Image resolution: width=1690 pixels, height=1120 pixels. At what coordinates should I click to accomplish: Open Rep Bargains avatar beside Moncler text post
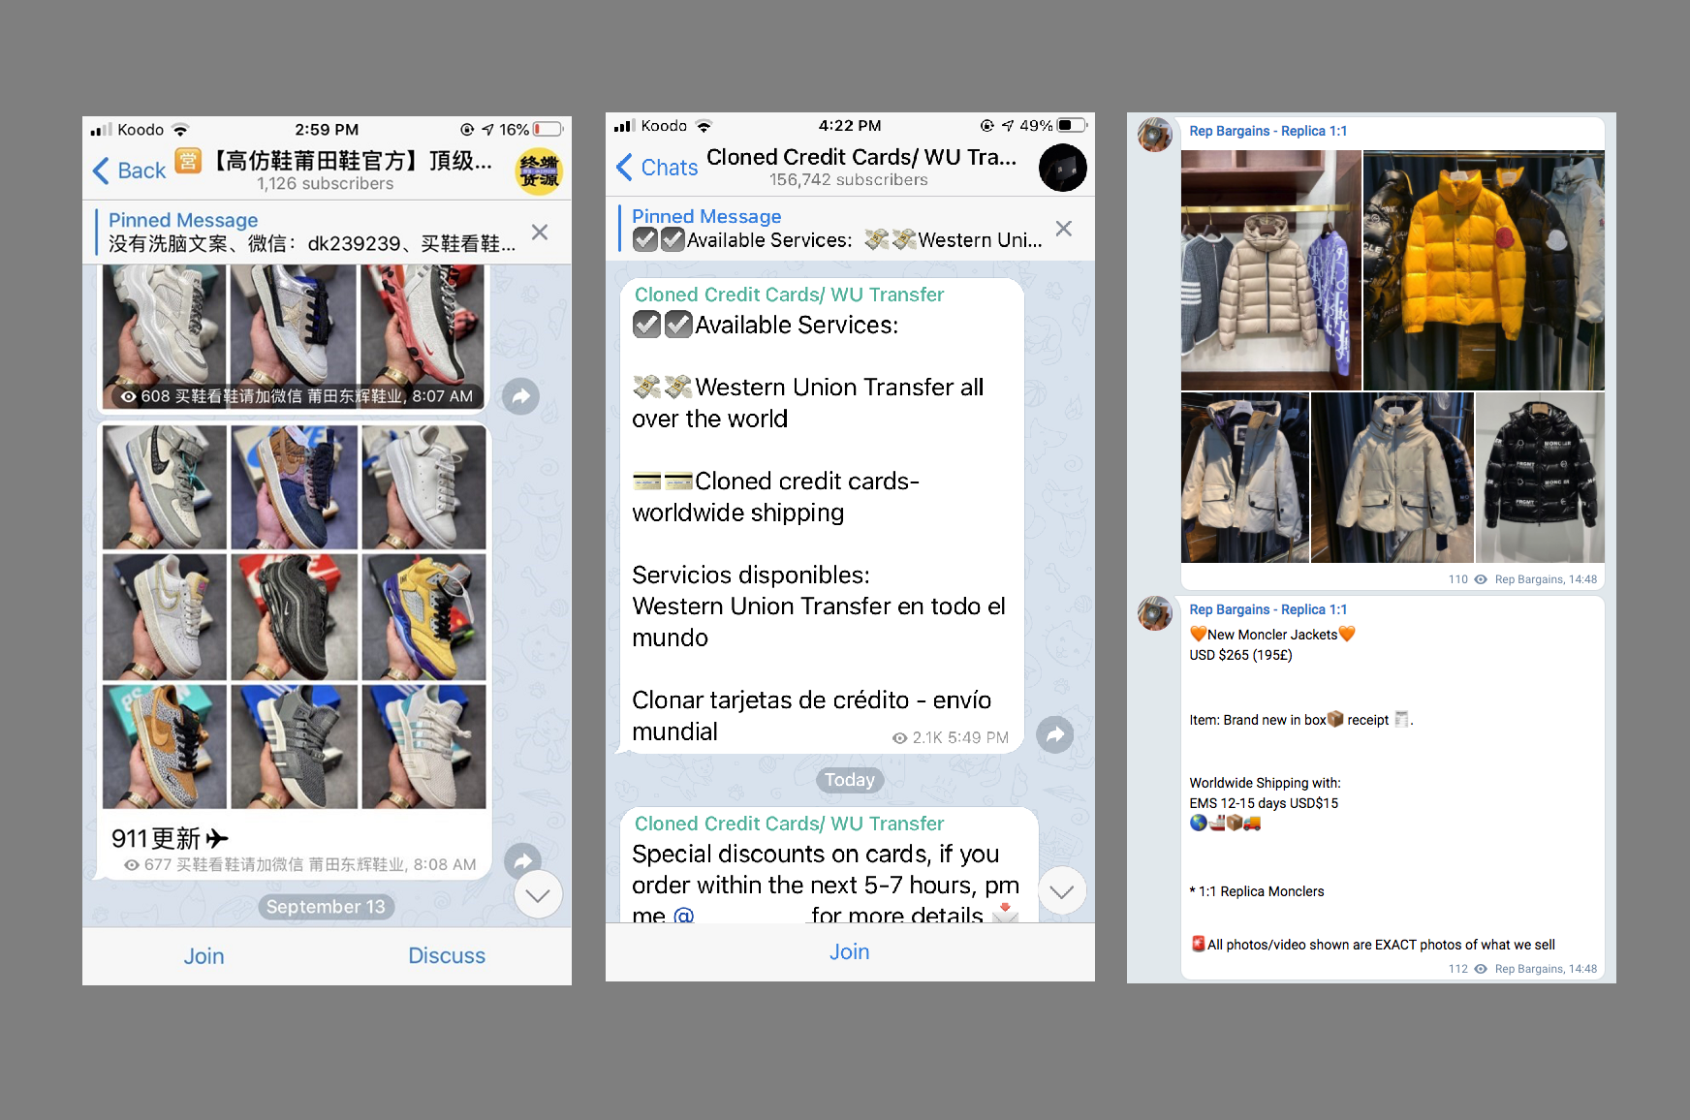[x=1154, y=613]
